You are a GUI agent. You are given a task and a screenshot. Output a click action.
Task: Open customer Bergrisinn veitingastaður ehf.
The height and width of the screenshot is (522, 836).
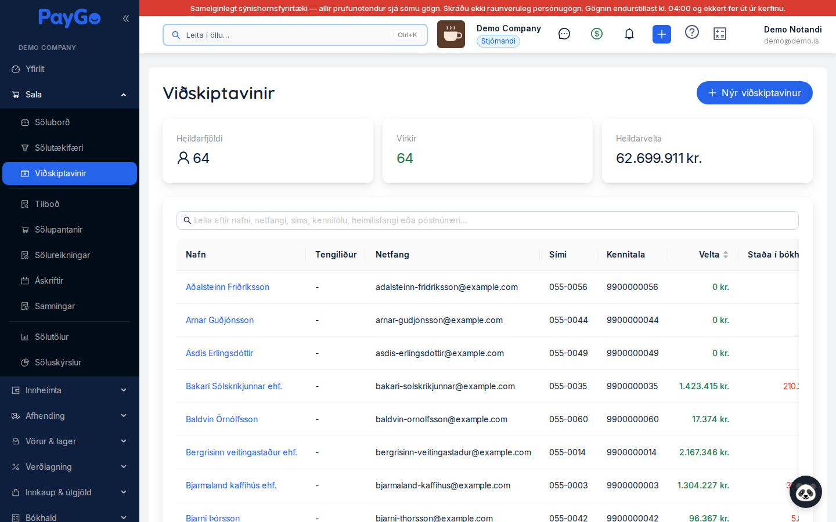(x=242, y=452)
